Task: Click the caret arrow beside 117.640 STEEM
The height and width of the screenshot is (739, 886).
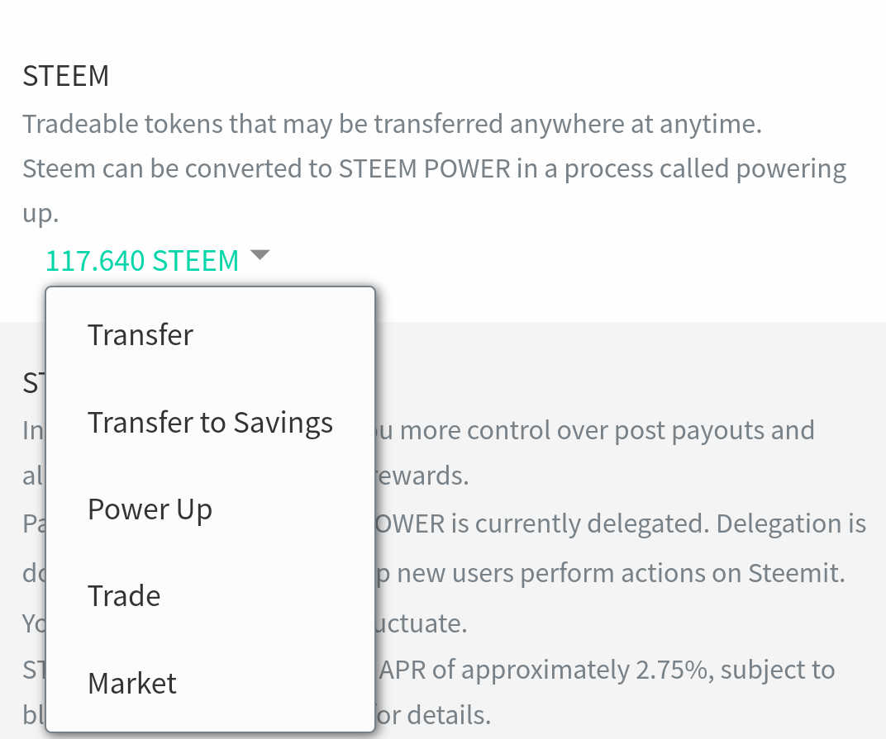Action: pos(260,256)
